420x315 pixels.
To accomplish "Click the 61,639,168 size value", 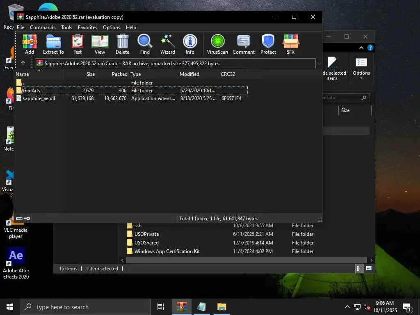I will click(x=82, y=98).
